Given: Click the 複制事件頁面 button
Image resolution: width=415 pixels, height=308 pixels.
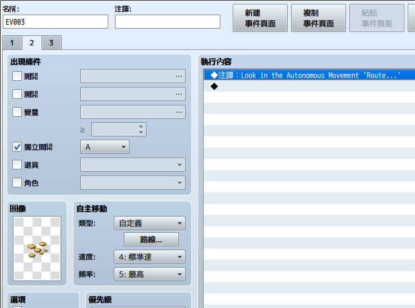Looking at the screenshot, I should click(x=319, y=18).
